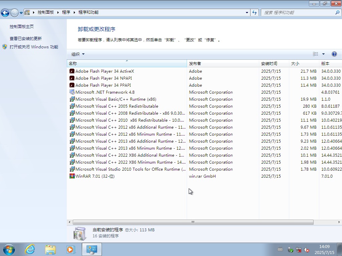Click the Microsoft .NET Framework 4.8 program icon
Image resolution: width=342 pixels, height=256 pixels.
[x=72, y=92]
